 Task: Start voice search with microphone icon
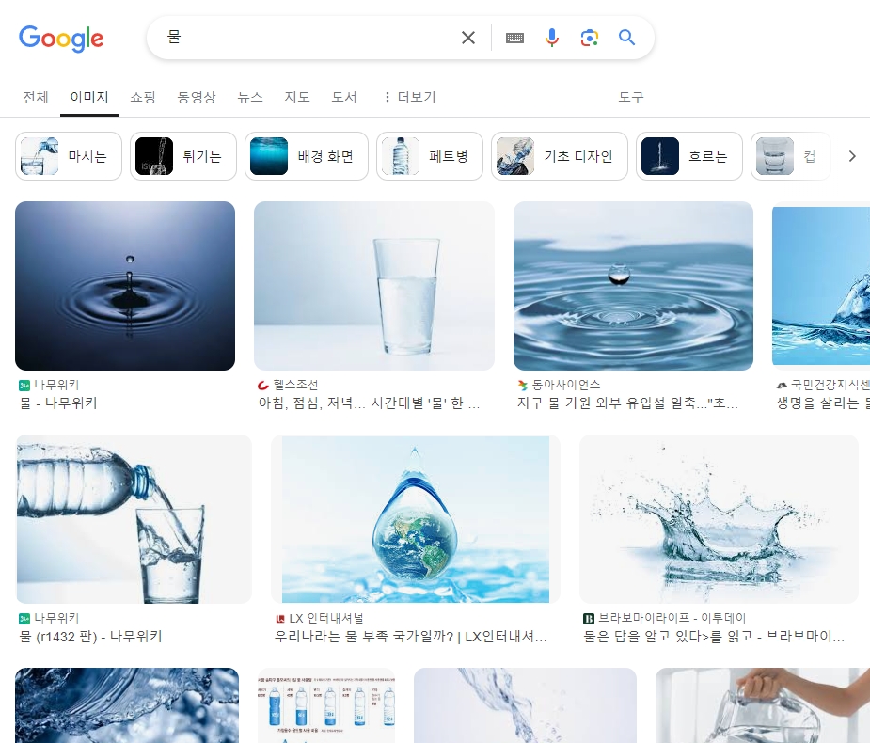551,38
